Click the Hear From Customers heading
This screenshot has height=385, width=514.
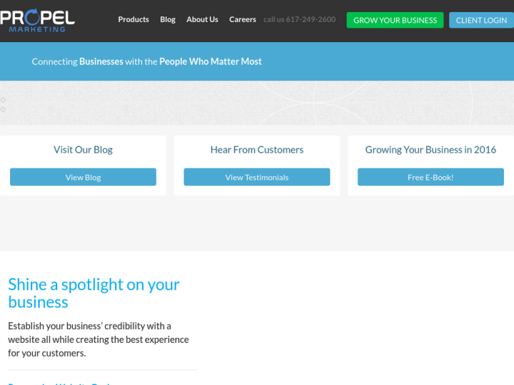(257, 150)
